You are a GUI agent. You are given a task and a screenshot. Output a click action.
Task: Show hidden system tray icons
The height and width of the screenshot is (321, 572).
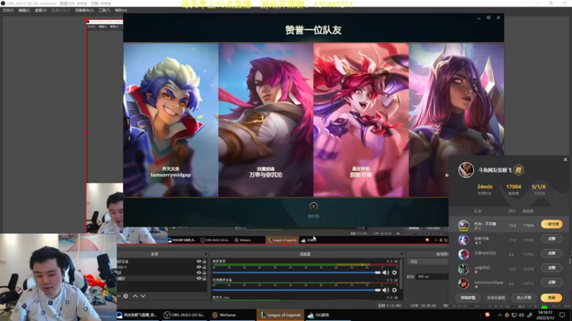499,315
